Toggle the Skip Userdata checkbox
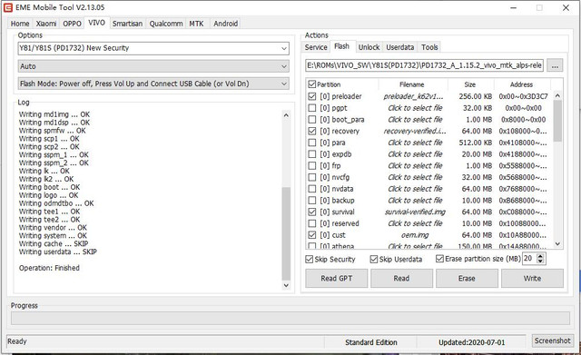Screen dimensions: 581x355 click(374, 259)
